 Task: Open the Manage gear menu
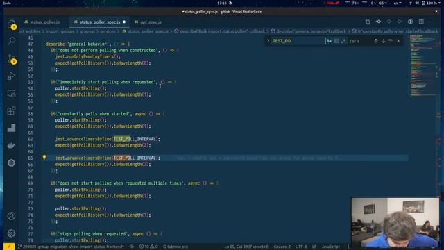pyautogui.click(x=11, y=233)
